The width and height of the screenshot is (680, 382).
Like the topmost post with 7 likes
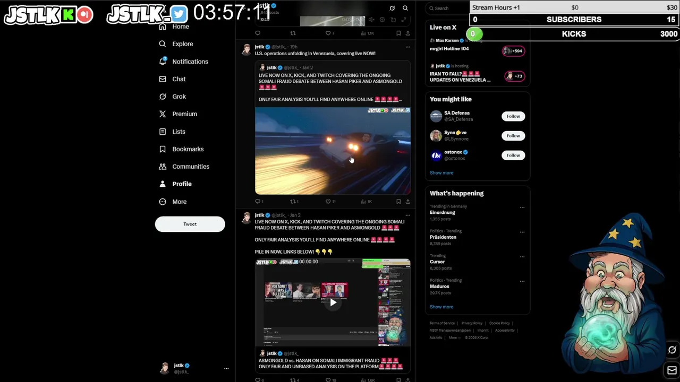coord(330,33)
